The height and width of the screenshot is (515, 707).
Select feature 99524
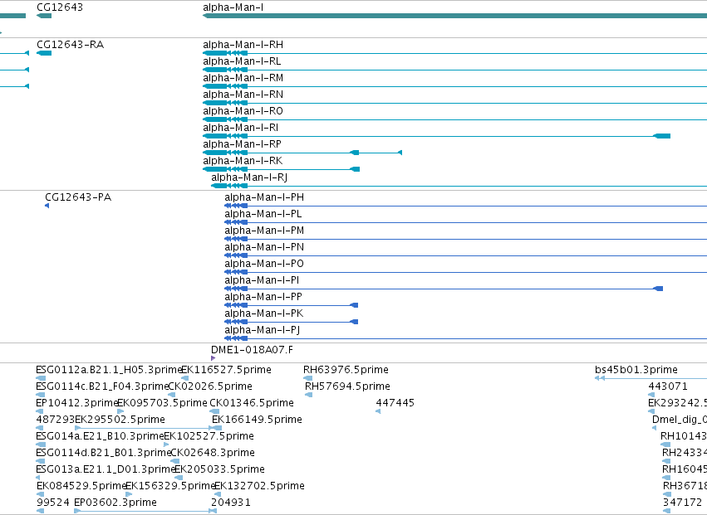click(52, 503)
